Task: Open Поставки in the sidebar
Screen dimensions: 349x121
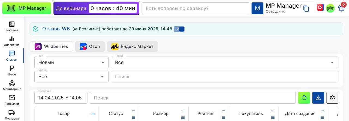Action: point(12,115)
